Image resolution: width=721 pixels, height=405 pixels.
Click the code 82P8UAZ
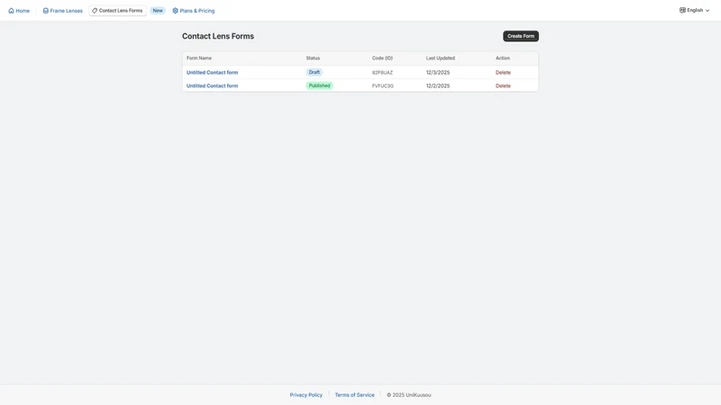coord(382,73)
